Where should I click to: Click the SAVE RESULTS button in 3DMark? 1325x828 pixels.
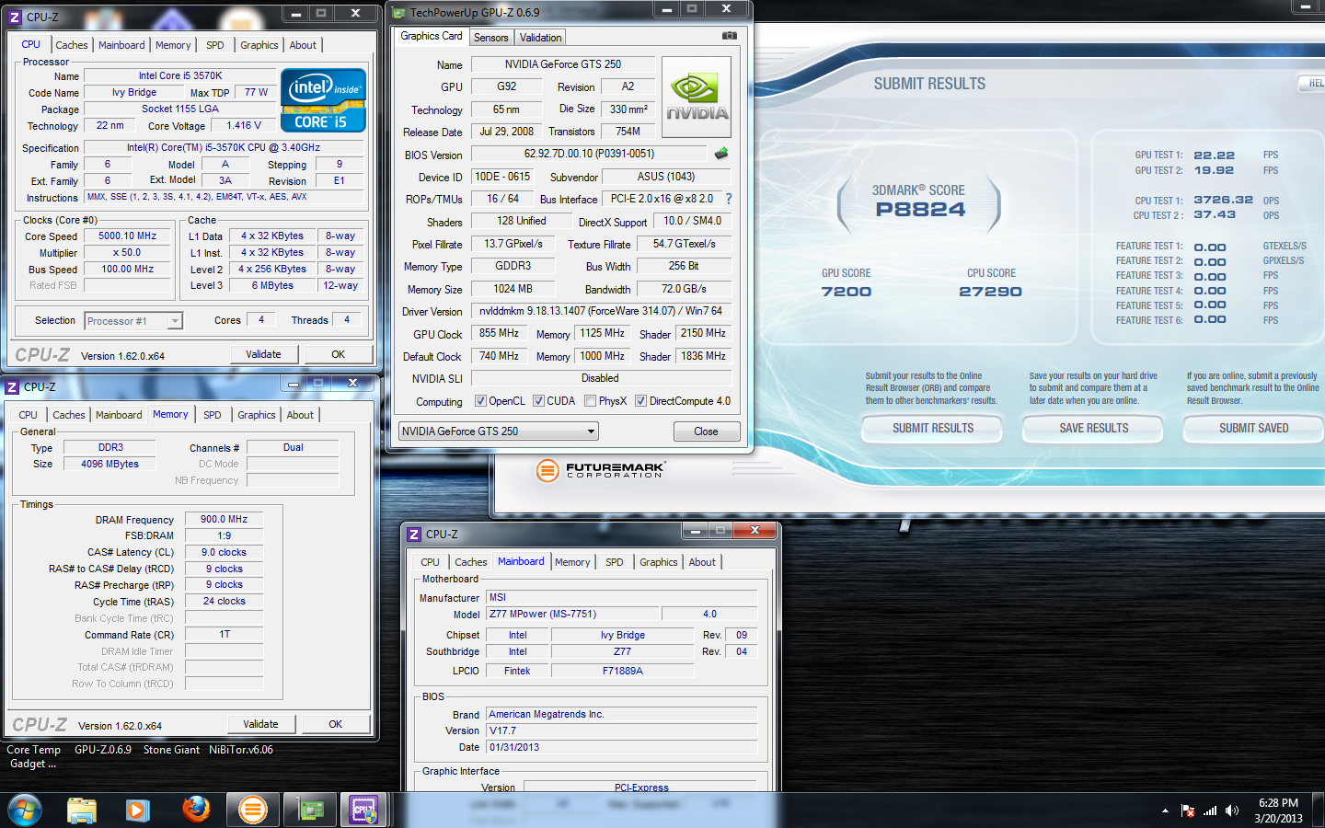tap(1094, 428)
